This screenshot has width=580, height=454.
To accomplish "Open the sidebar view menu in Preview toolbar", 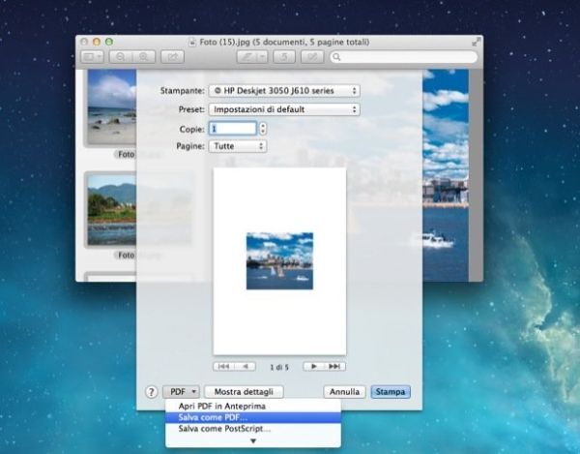I will pos(93,57).
